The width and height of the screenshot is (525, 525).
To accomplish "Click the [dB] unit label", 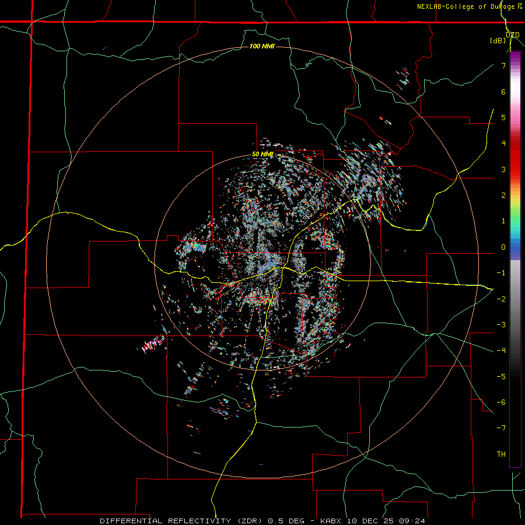I will [498, 40].
